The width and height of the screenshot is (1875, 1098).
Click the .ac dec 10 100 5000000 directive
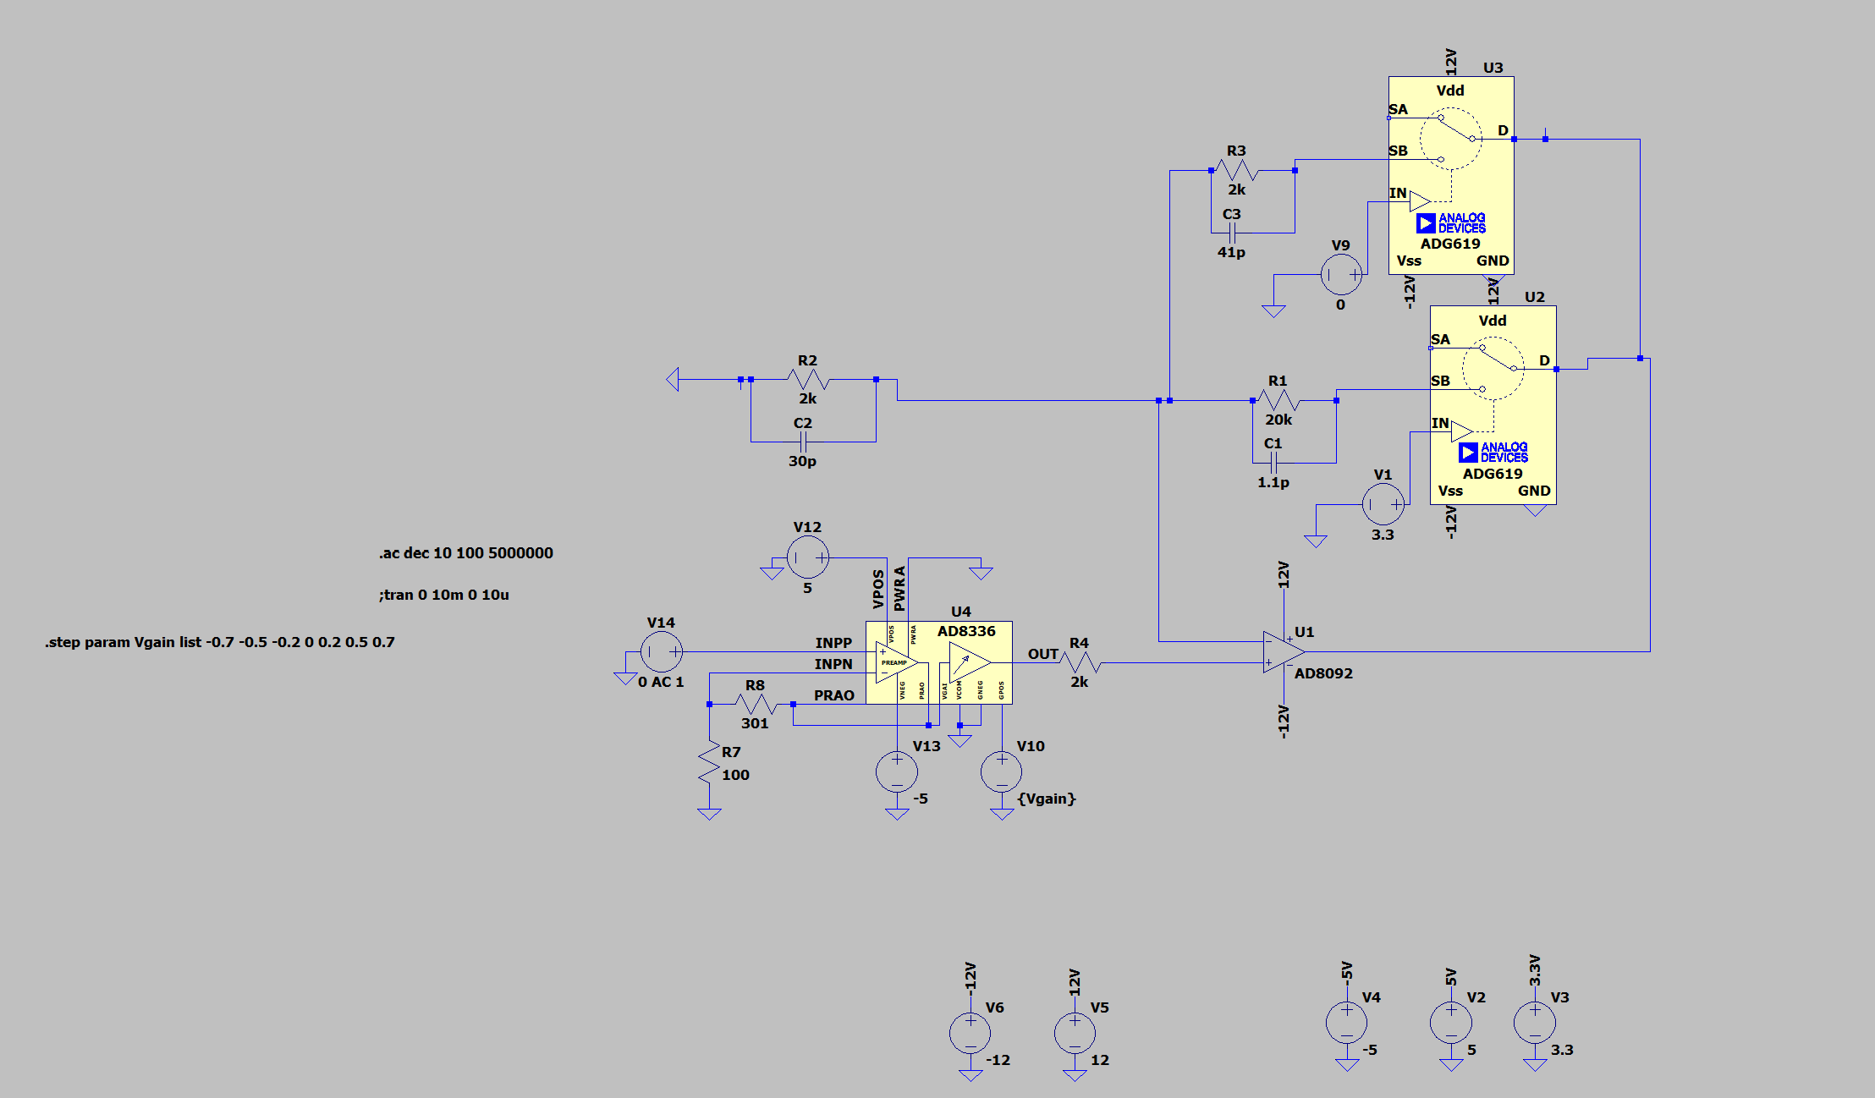[x=466, y=553]
